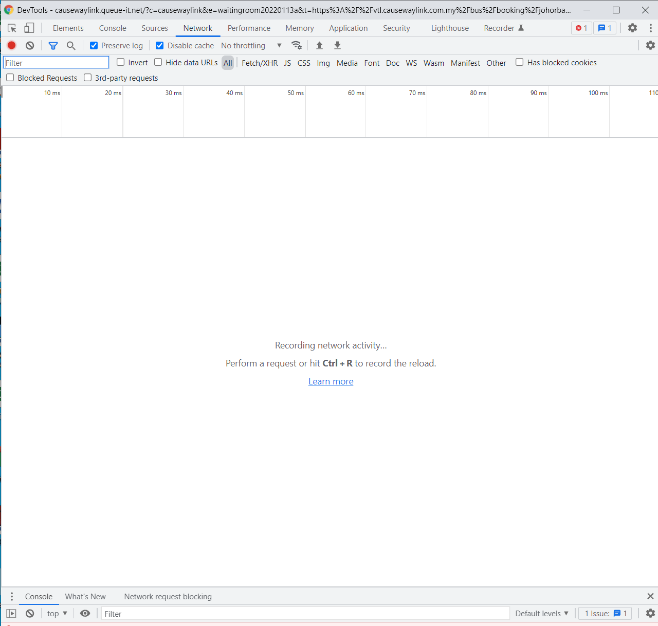
Task: Follow the Learn more link
Action: [x=331, y=381]
